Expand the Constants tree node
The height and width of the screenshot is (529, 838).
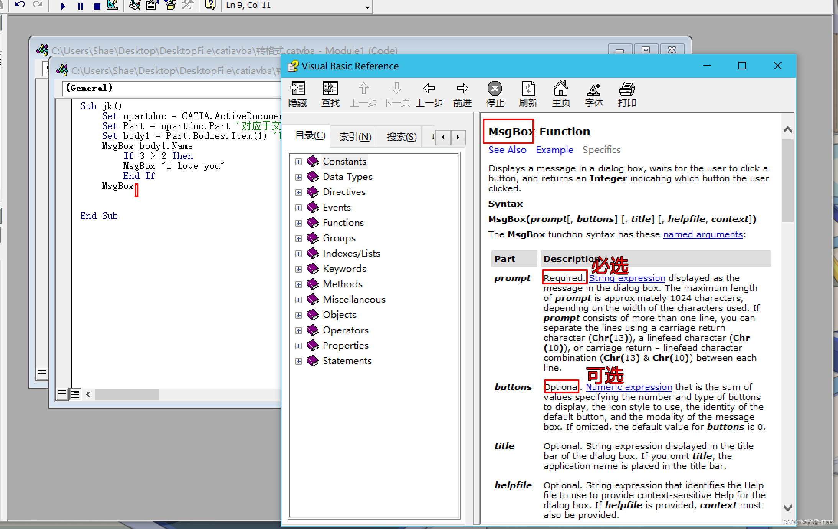click(299, 162)
